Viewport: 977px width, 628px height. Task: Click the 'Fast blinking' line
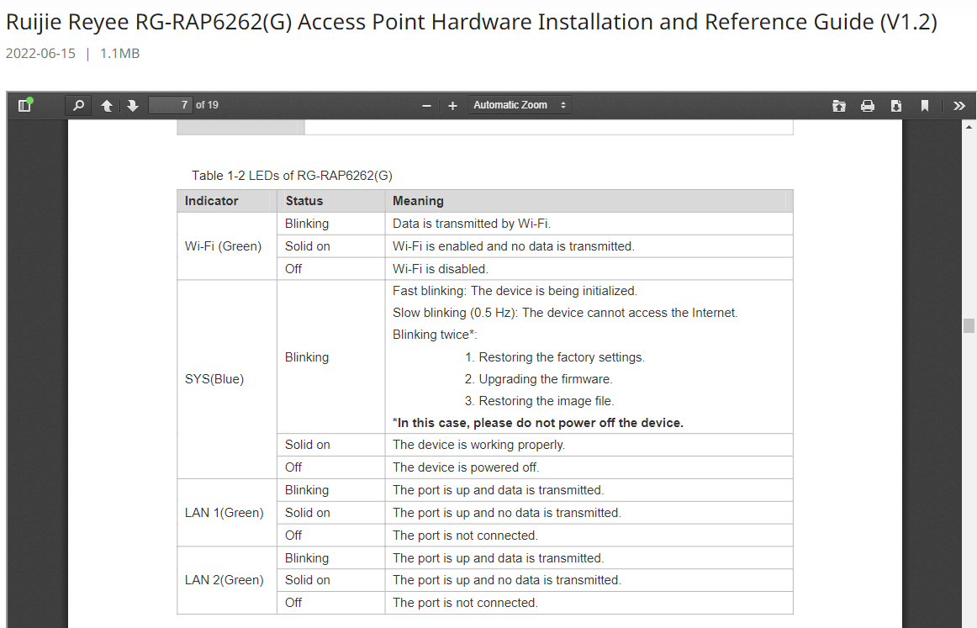[515, 291]
